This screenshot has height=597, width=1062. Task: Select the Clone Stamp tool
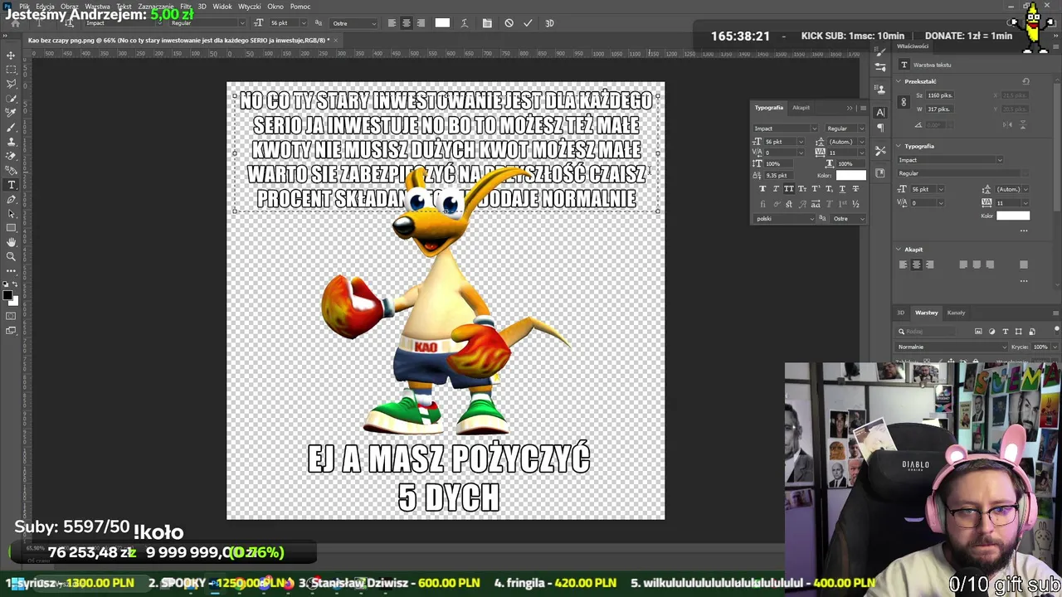(x=11, y=142)
